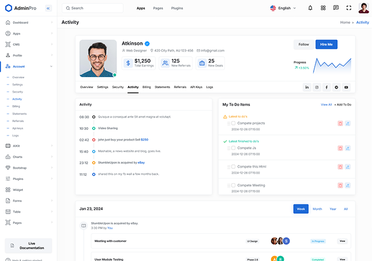Open Atkinson's LinkedIn profile icon
The image size is (372, 261).
click(306, 87)
